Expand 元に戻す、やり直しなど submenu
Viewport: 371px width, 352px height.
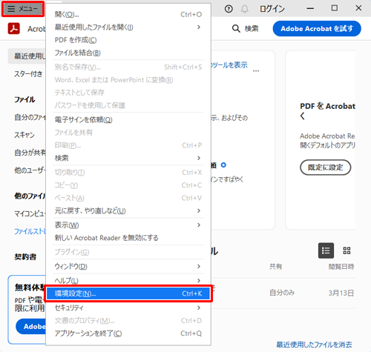click(128, 210)
